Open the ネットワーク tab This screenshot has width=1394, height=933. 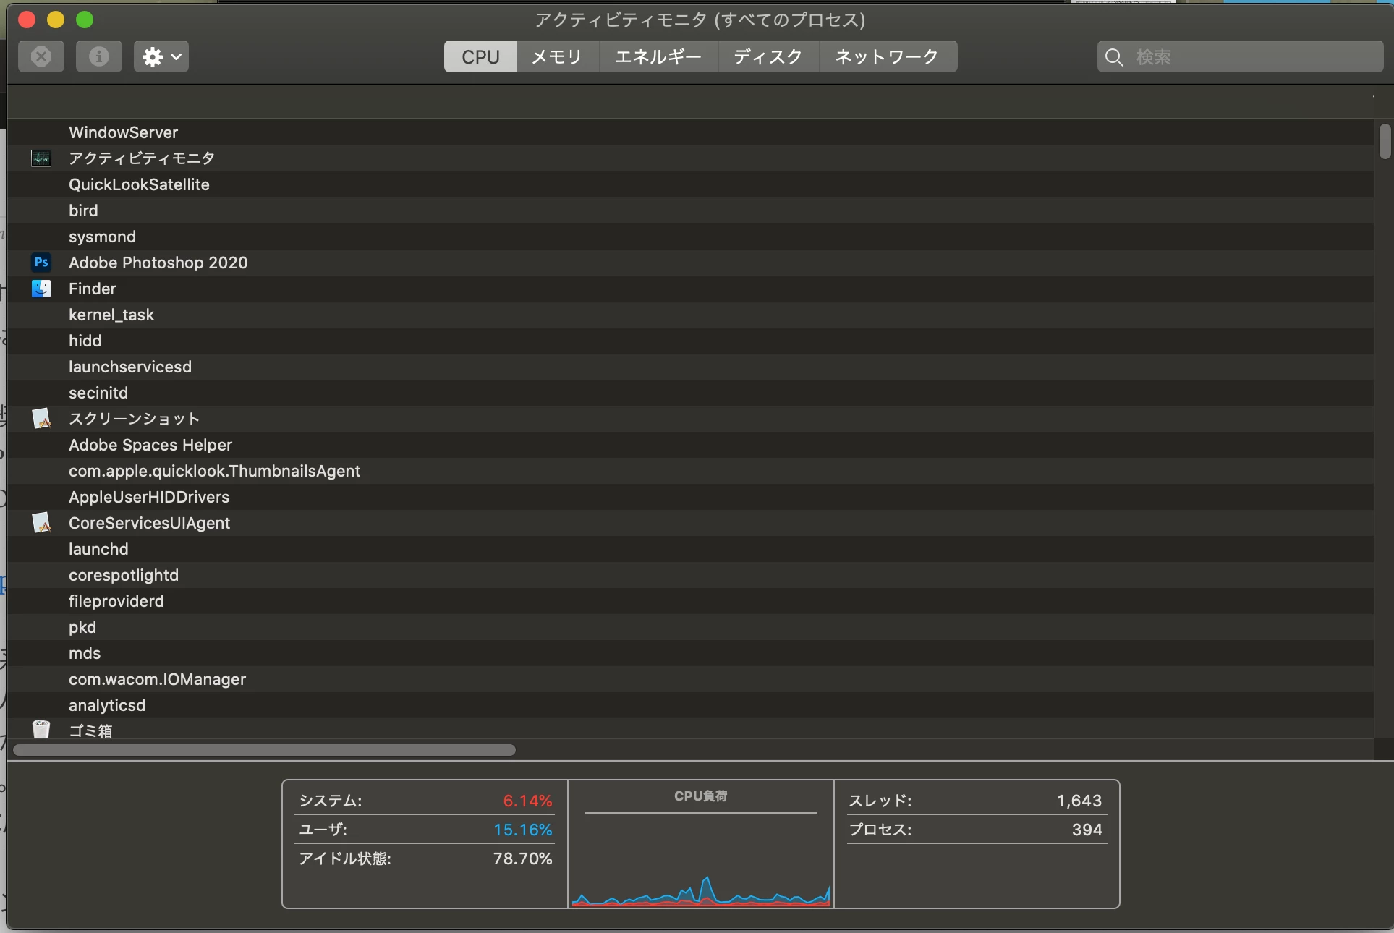click(x=887, y=56)
